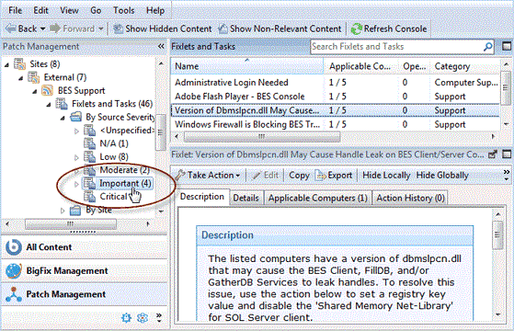Click the Copy button
The width and height of the screenshot is (514, 331).
pyautogui.click(x=299, y=176)
